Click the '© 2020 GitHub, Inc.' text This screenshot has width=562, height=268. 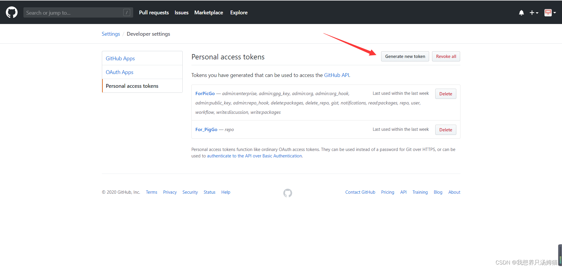tap(121, 192)
